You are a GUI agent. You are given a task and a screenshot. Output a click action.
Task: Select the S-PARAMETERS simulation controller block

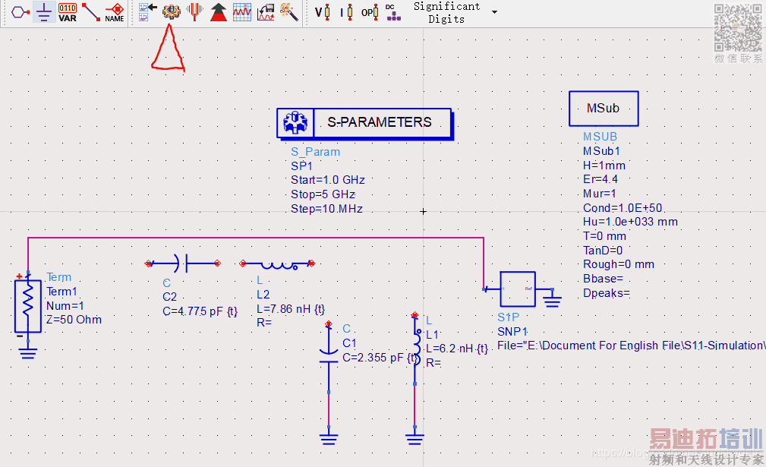(x=364, y=122)
